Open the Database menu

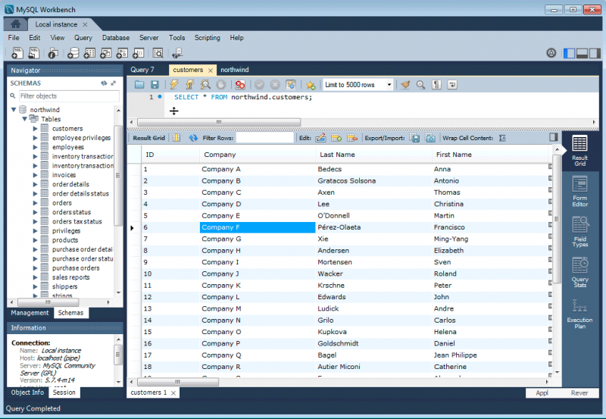coord(116,38)
